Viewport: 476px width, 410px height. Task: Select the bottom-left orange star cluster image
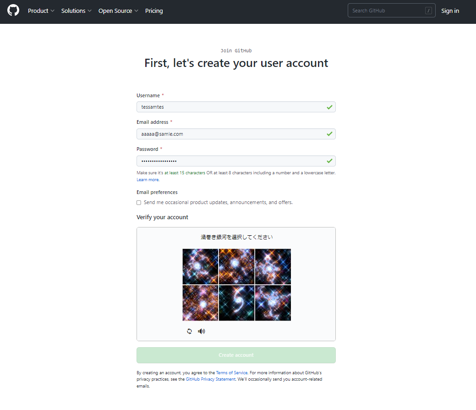pos(200,303)
